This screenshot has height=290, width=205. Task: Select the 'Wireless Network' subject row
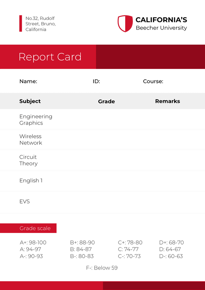pos(102,140)
